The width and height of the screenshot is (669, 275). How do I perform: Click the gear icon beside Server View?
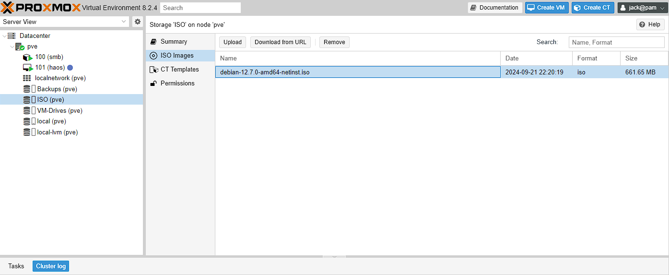tap(138, 22)
